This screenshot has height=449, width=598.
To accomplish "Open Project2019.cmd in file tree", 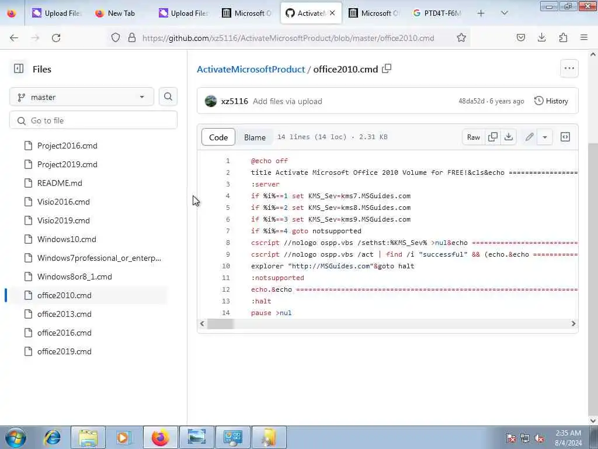I will (67, 164).
